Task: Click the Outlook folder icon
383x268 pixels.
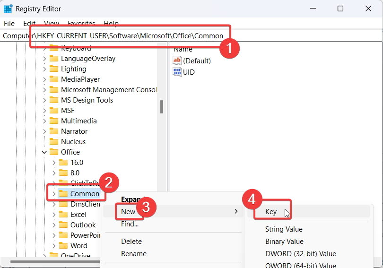Action: pyautogui.click(x=63, y=225)
